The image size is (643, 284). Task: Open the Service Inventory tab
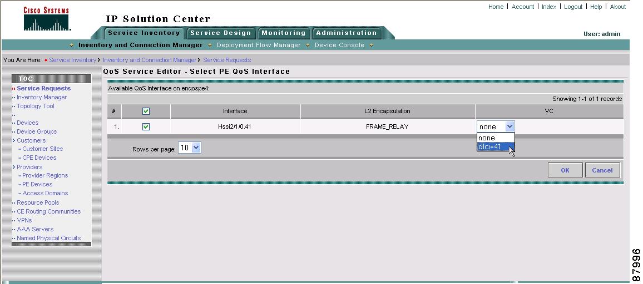[x=144, y=33]
